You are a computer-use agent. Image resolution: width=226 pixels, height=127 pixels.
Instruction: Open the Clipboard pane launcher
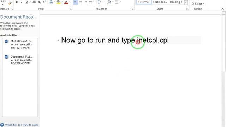[x=12, y=9]
